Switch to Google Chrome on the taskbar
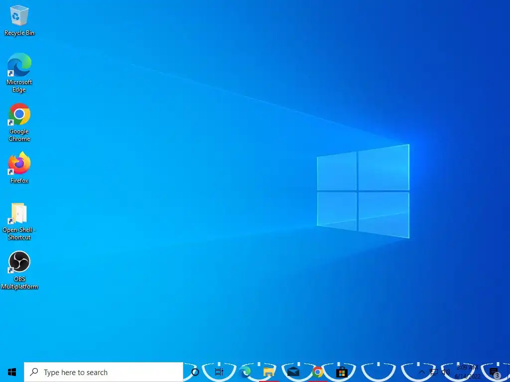 (317, 372)
